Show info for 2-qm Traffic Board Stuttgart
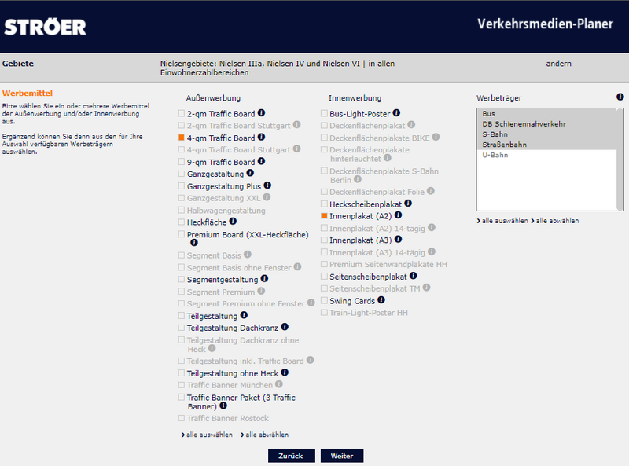Image resolution: width=629 pixels, height=466 pixels. click(297, 125)
